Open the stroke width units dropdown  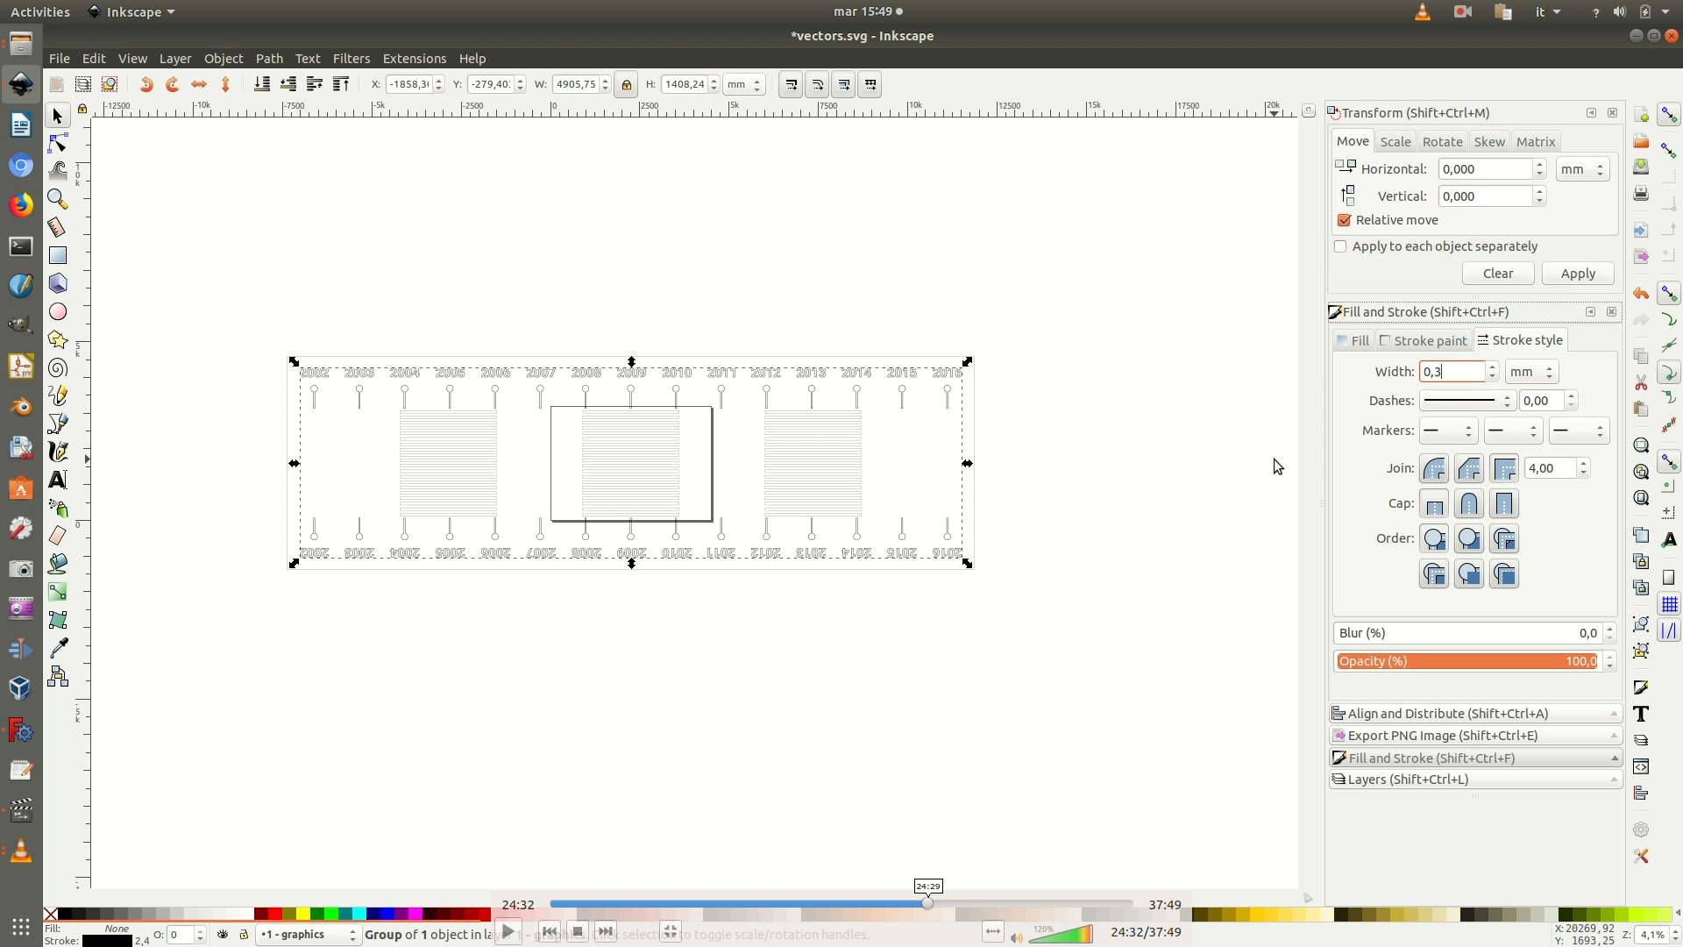[1531, 372]
